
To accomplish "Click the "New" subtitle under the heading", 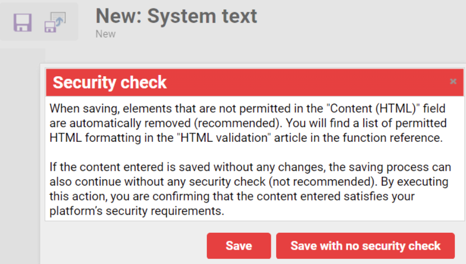I will [x=105, y=34].
